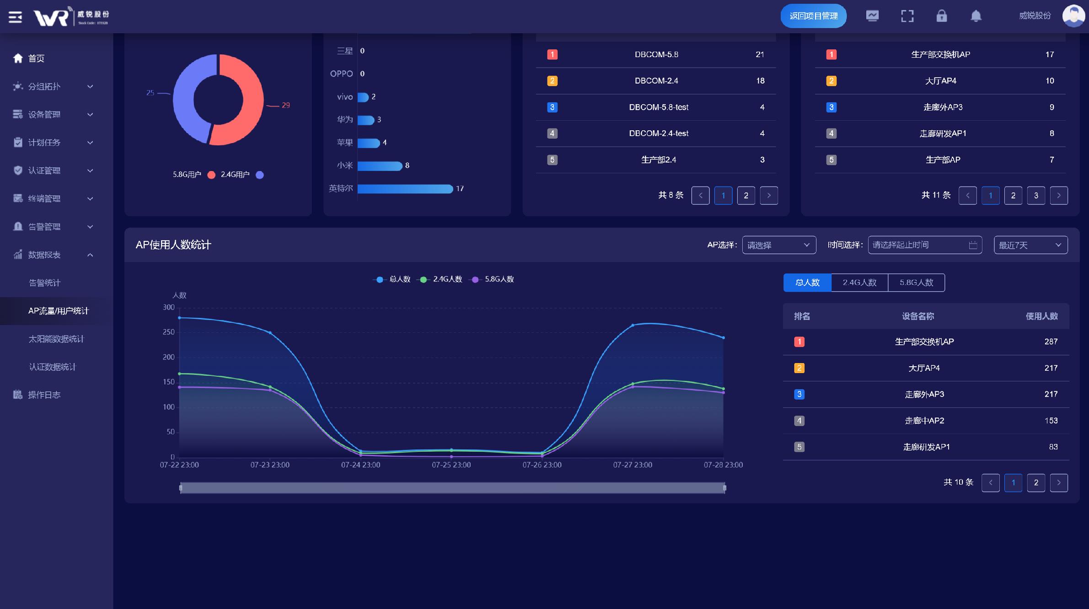
Task: Click the chart data zoom slider bar
Action: 452,488
